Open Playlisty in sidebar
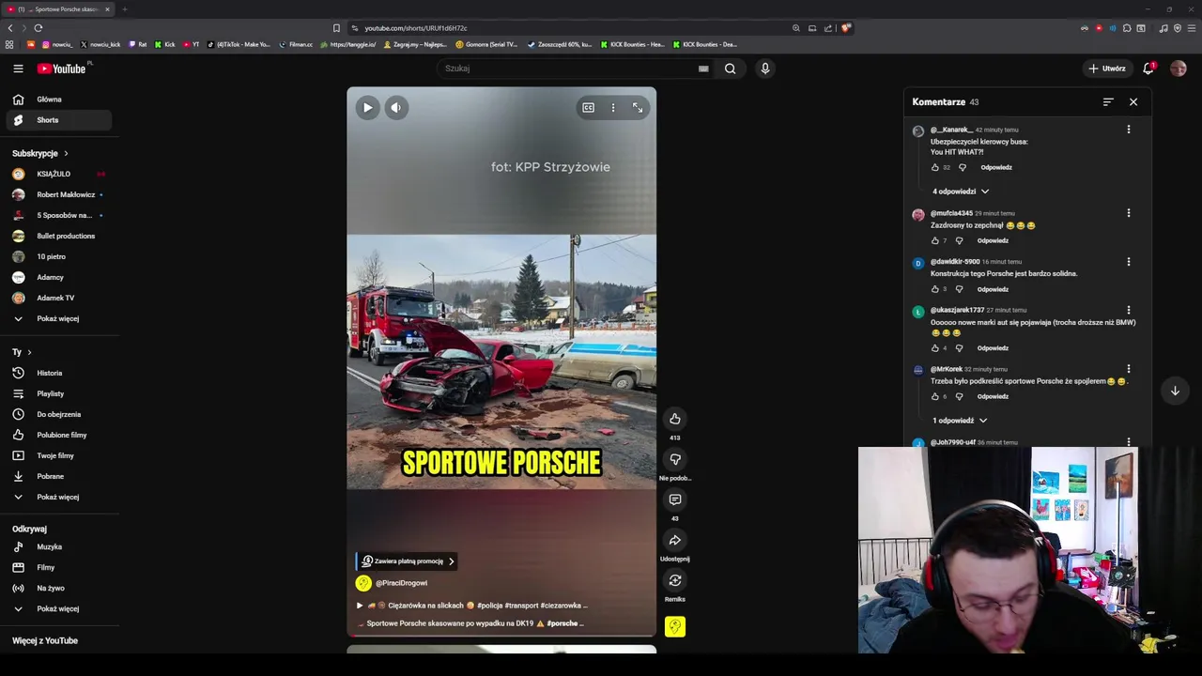 point(60,393)
